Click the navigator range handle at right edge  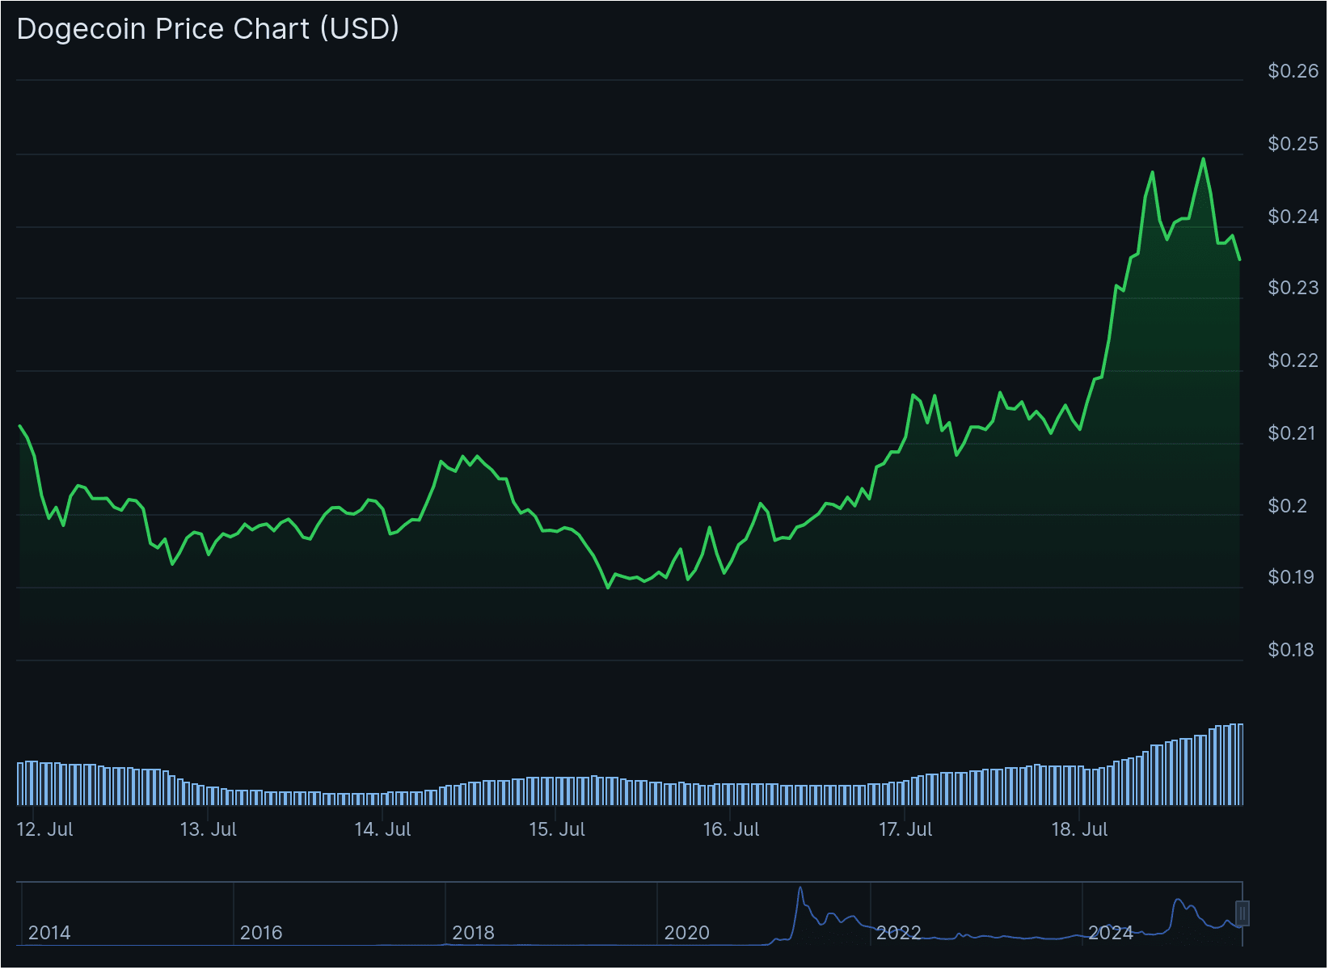point(1243,913)
